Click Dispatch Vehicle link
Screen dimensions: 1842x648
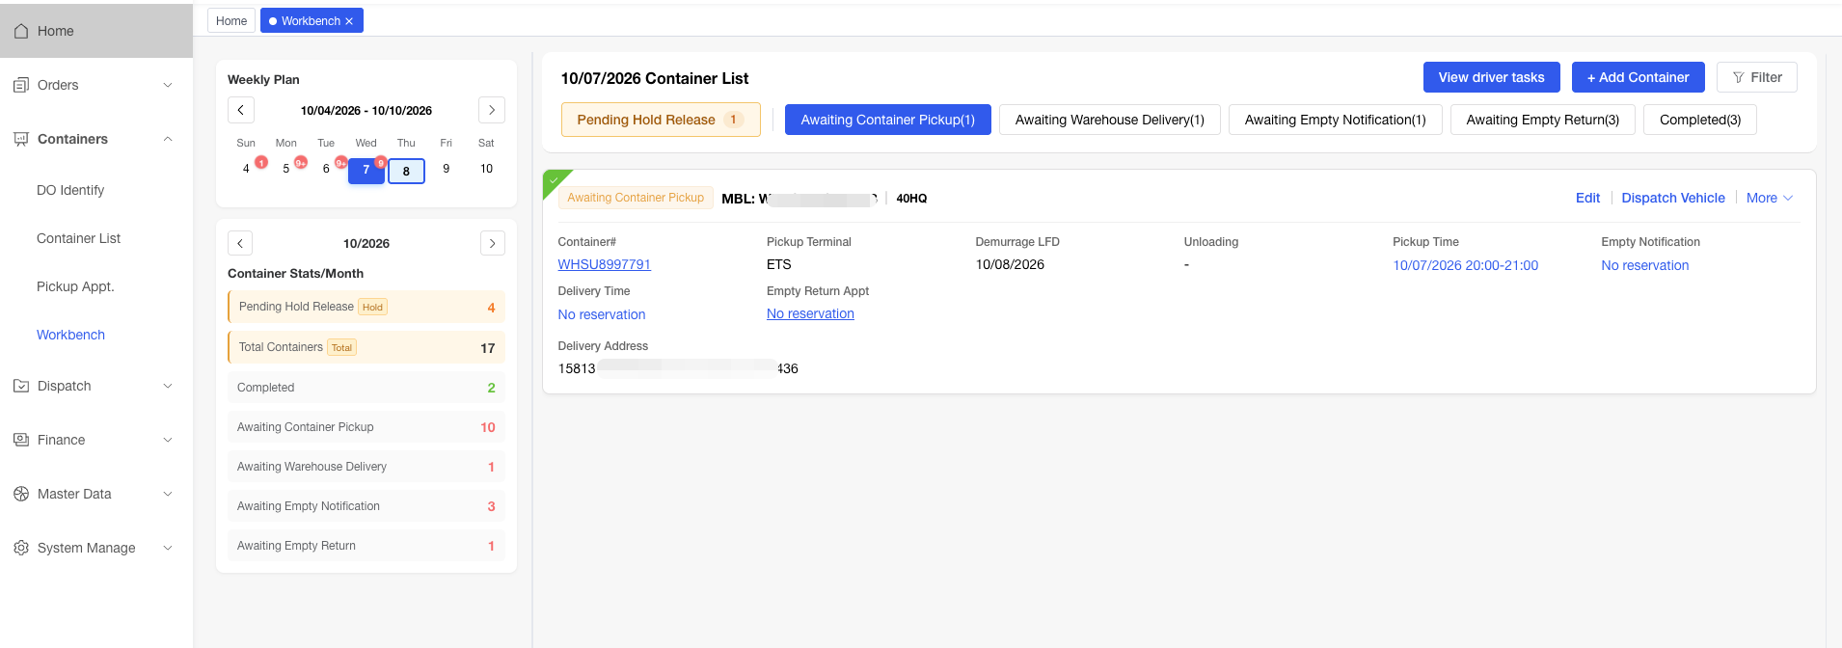pos(1673,198)
